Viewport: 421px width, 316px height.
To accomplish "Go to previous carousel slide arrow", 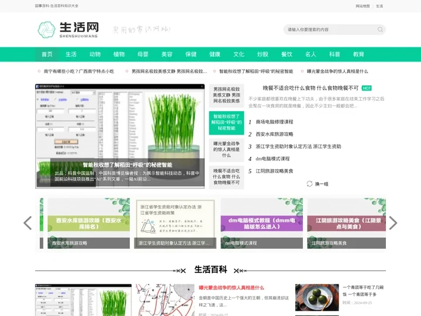I will click(x=27, y=223).
